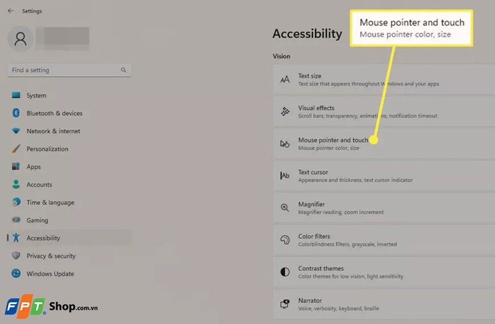Screen dimensions: 495x324
Task: Click 'Colorblindness filters, grayscale, inverted' text
Action: (x=348, y=244)
